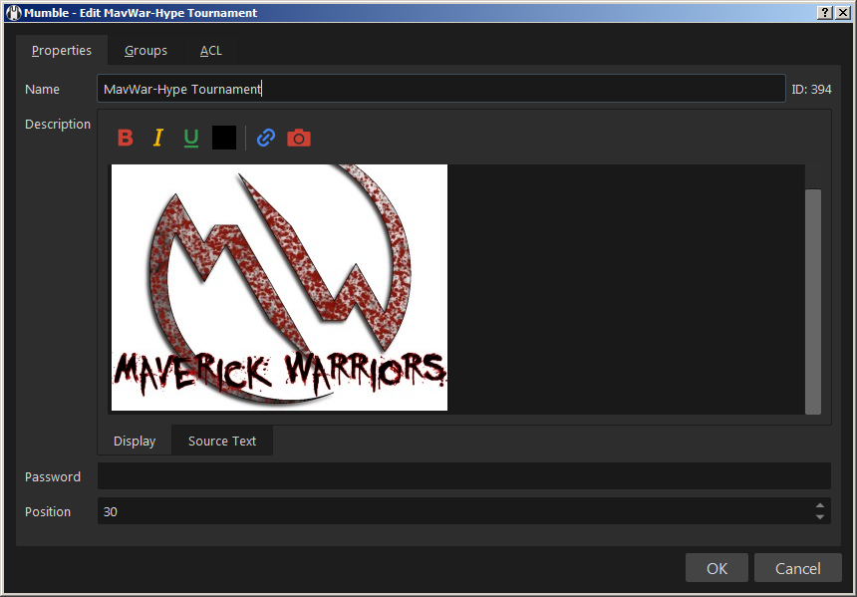Image resolution: width=857 pixels, height=597 pixels.
Task: Select the Display tab of the description
Action: (135, 441)
